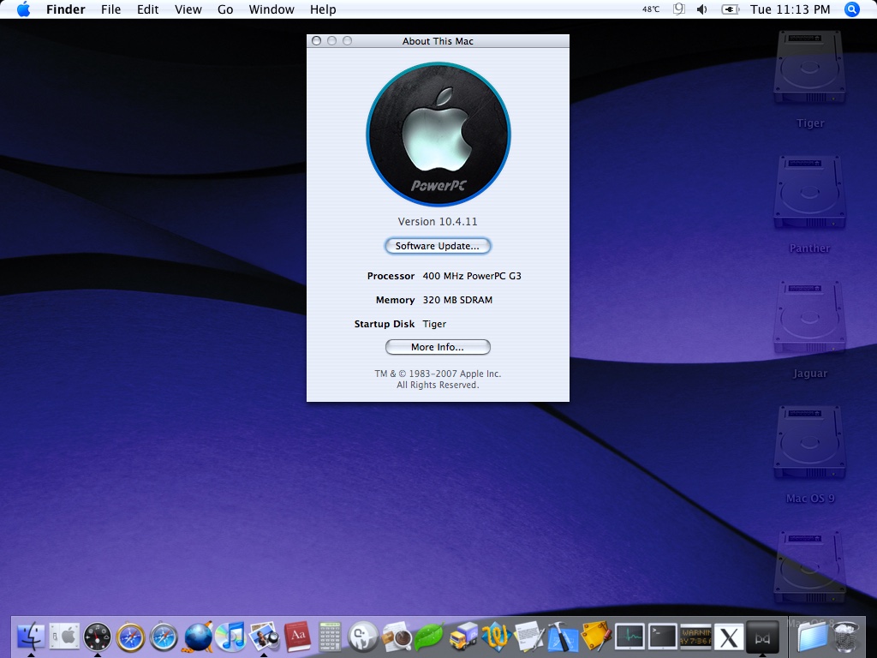The width and height of the screenshot is (877, 658).
Task: Open the grey elephant app in Dock
Action: (x=363, y=637)
